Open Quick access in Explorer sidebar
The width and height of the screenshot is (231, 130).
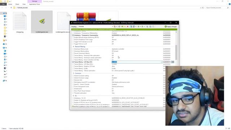[x=4, y=13]
